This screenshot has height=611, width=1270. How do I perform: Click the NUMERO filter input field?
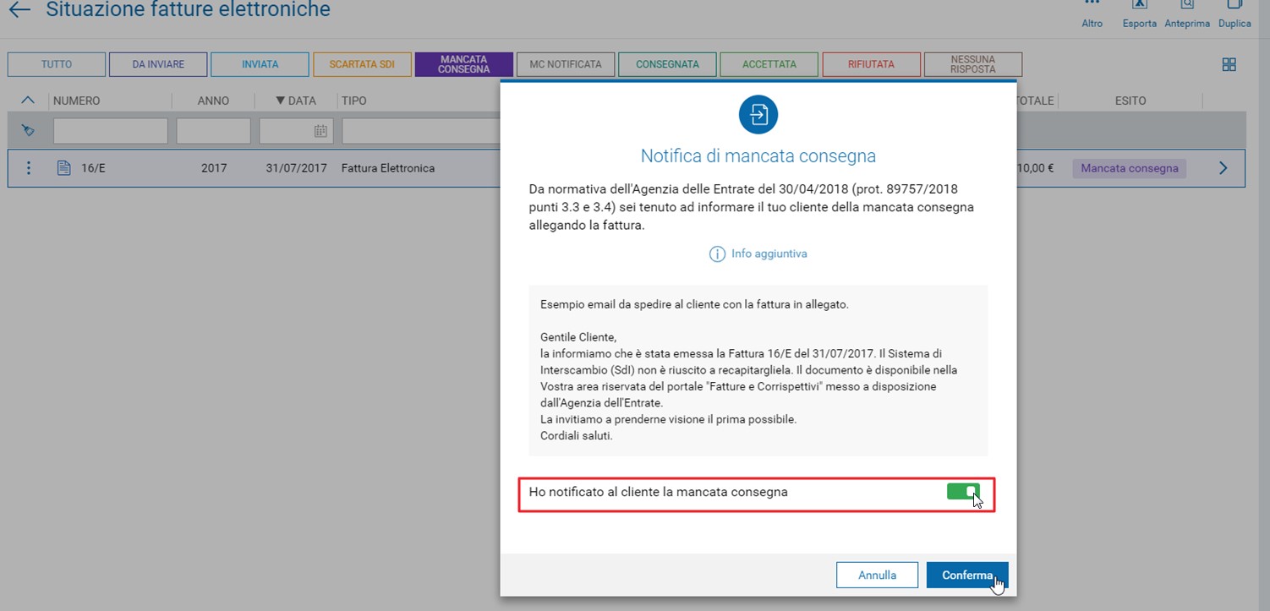pyautogui.click(x=111, y=131)
